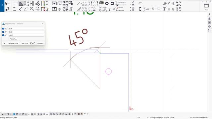Click the blue filled square icon in bottom toolbar
Screen dimensions: 212x119
point(14,114)
